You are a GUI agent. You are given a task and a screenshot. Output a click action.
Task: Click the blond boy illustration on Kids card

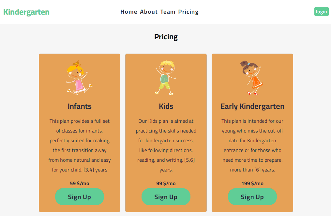pos(166,76)
